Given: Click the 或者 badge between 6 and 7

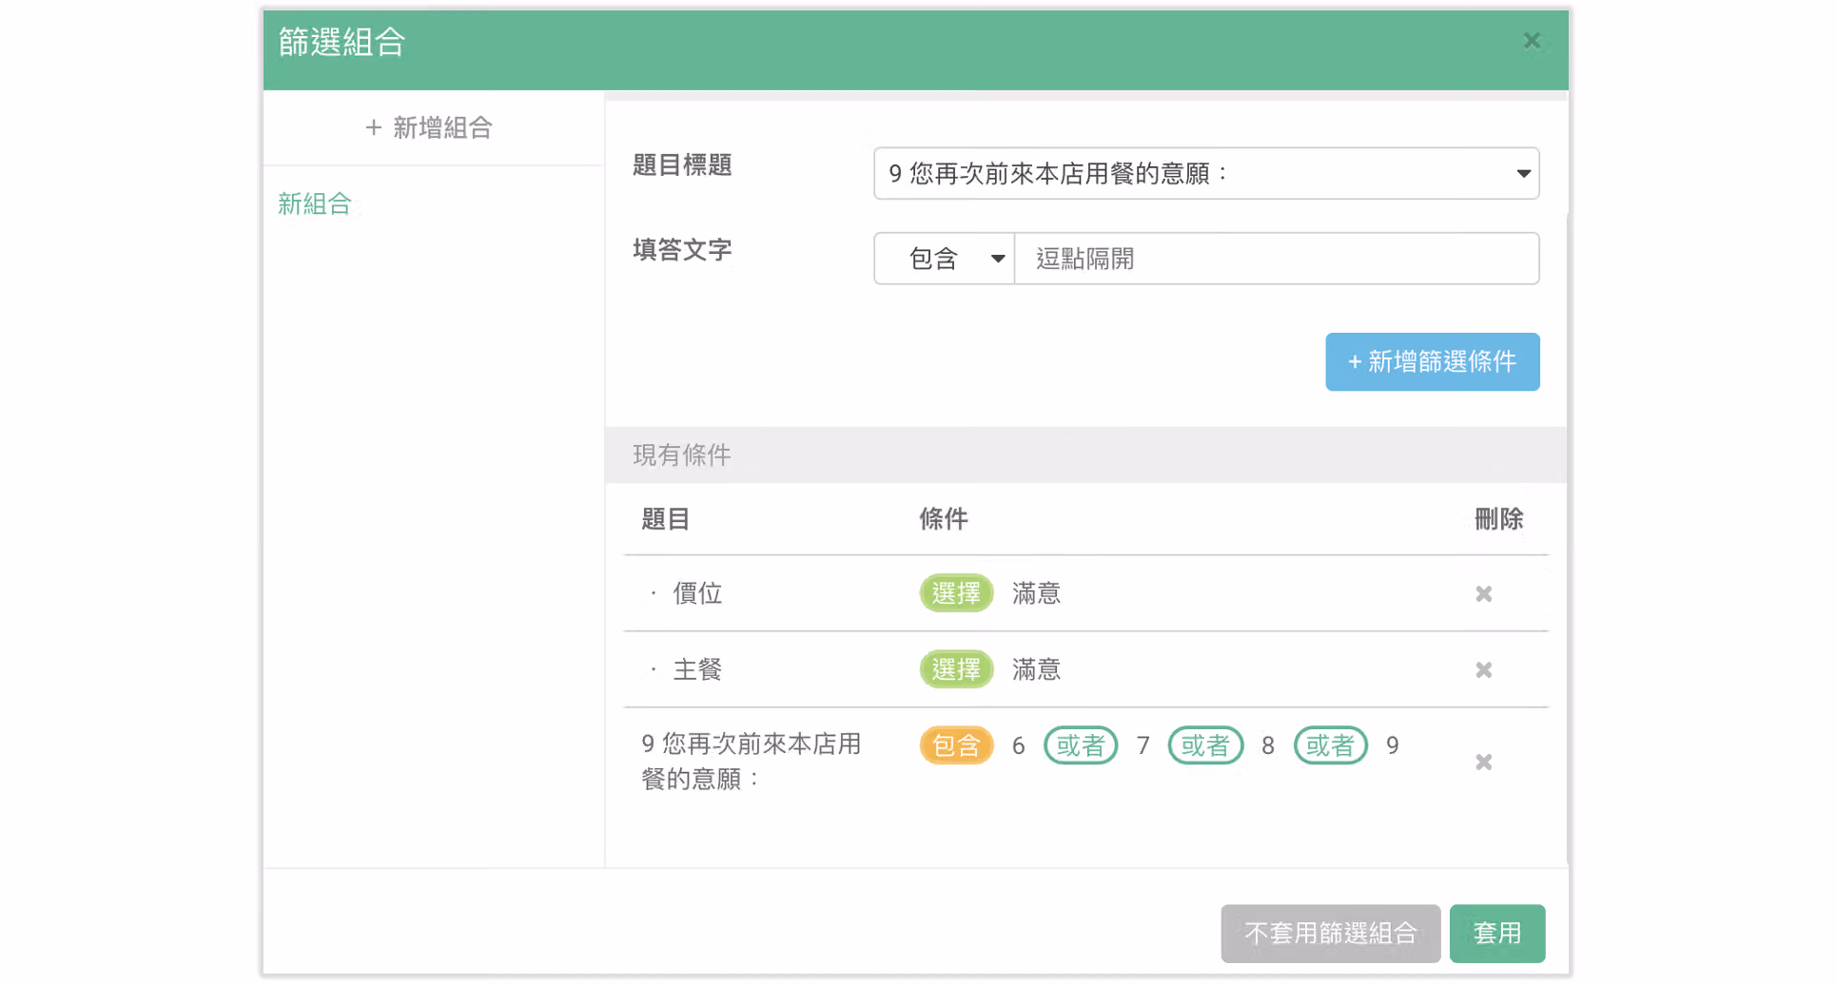Looking at the screenshot, I should pos(1081,745).
